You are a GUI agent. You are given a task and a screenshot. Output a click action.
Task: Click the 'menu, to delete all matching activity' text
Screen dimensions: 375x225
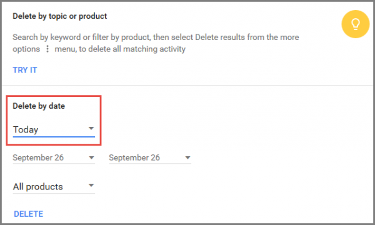(x=120, y=49)
